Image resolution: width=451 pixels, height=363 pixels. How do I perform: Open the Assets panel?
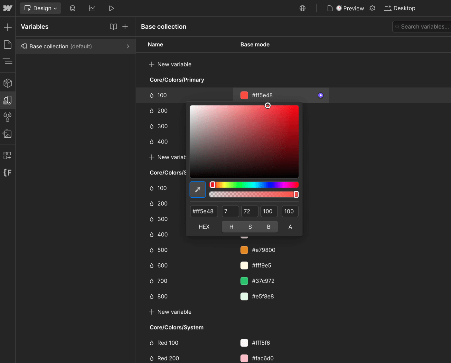[x=8, y=133]
